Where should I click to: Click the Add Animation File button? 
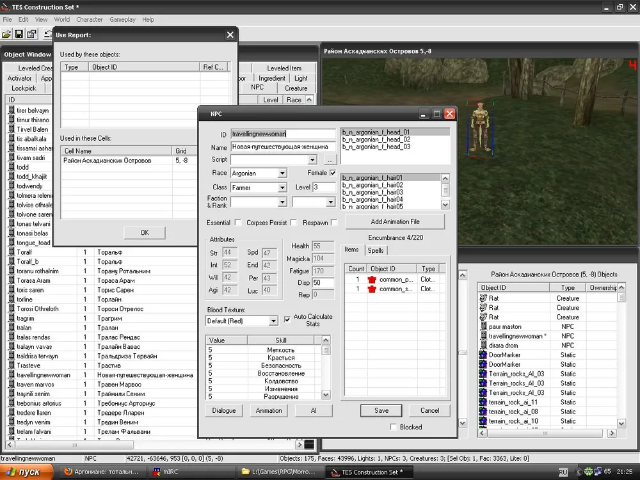tap(395, 221)
